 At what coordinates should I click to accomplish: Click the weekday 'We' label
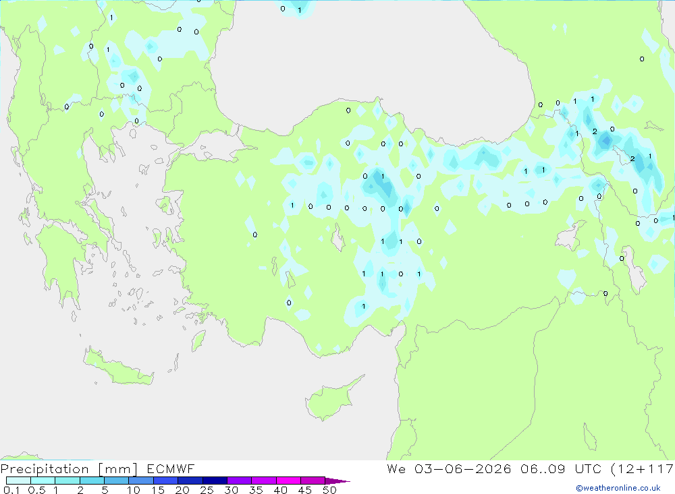coord(396,469)
